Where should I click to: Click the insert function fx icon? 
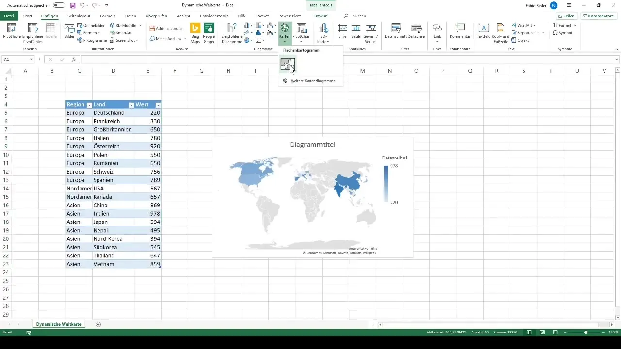(x=73, y=60)
